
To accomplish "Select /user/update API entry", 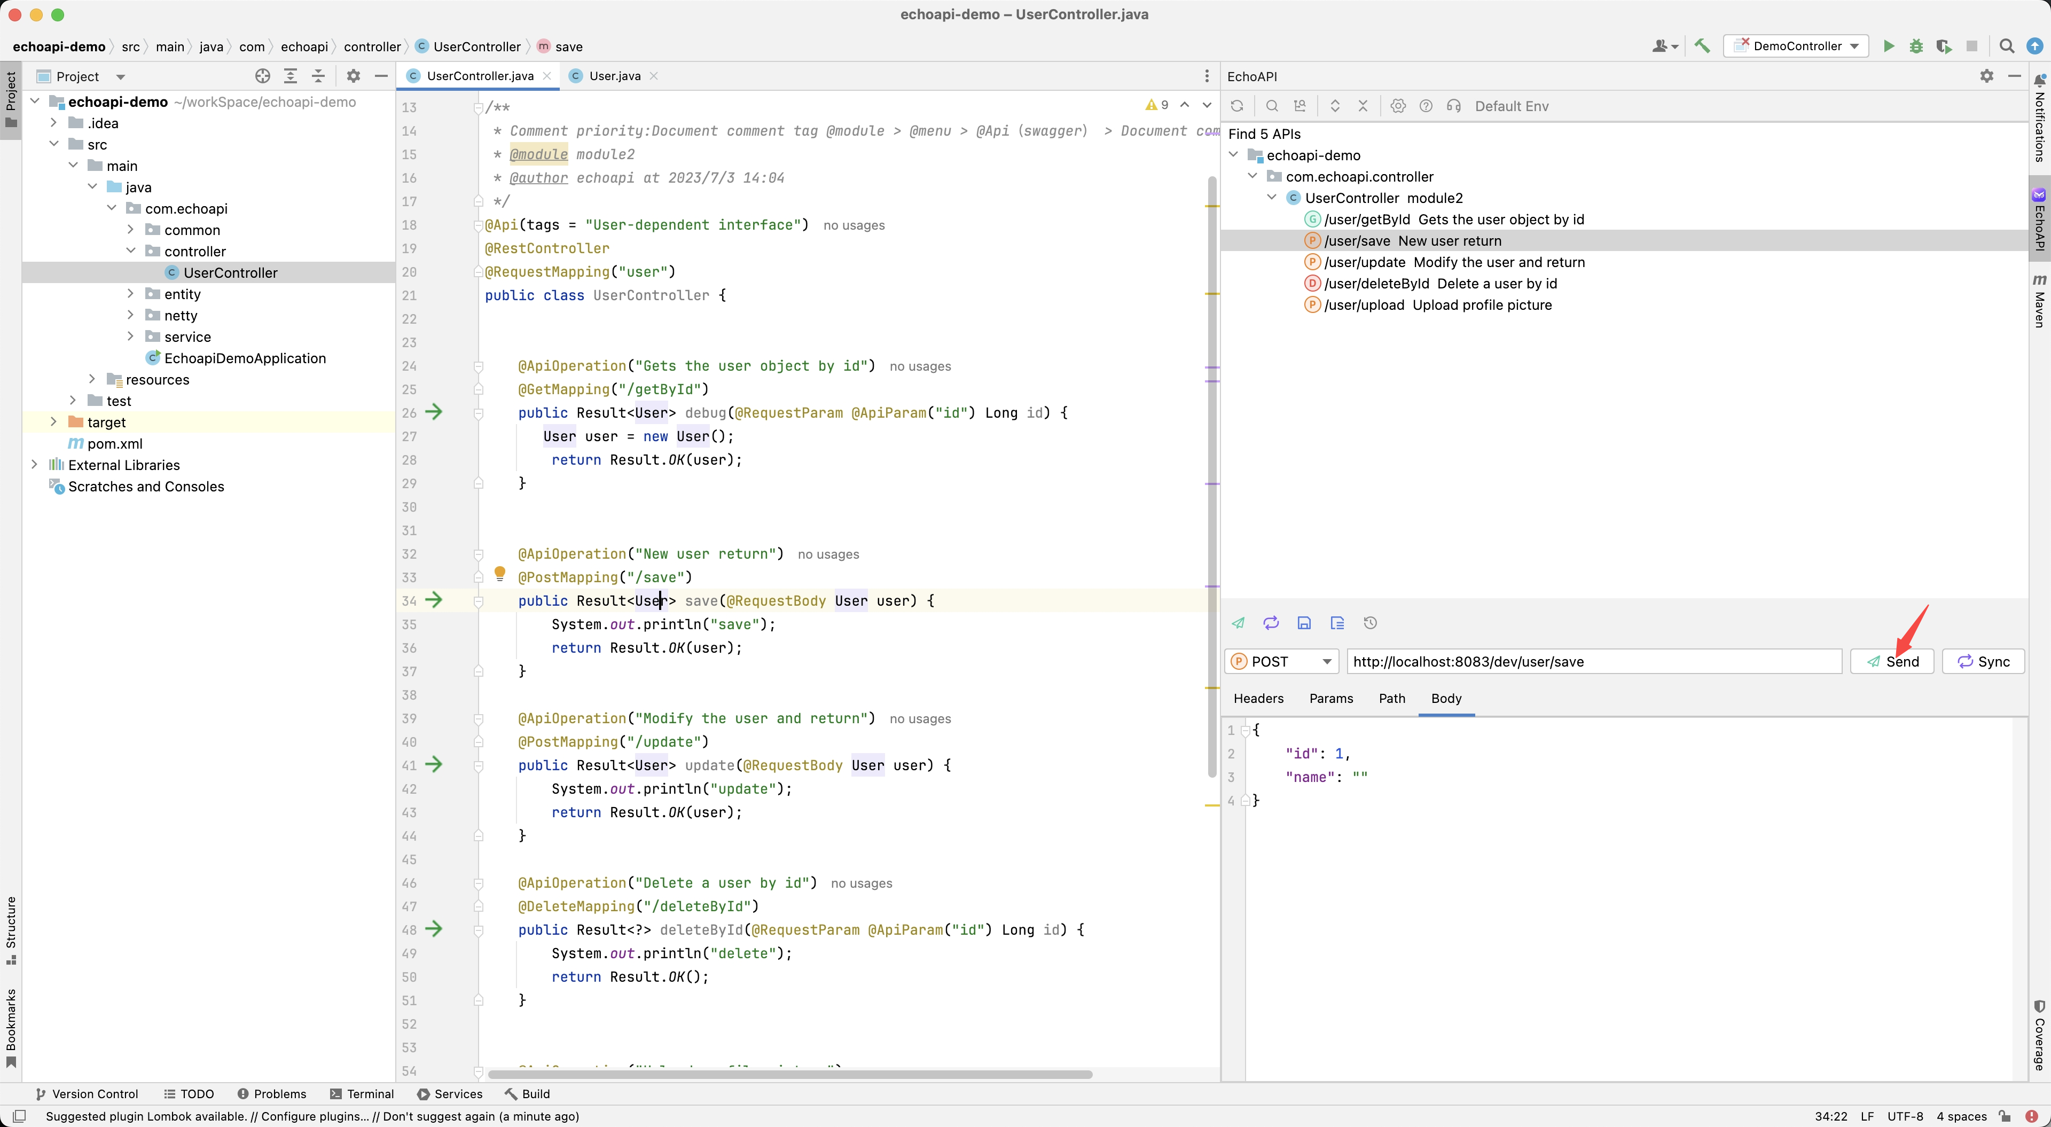I will point(1444,262).
